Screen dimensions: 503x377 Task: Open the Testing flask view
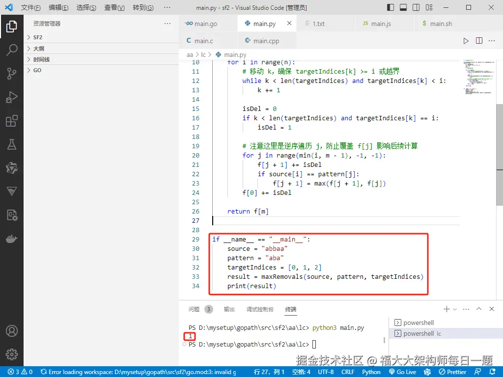pos(12,144)
